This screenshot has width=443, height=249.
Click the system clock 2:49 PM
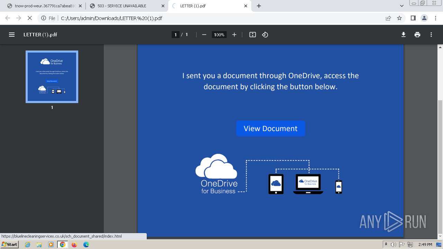[x=425, y=245]
